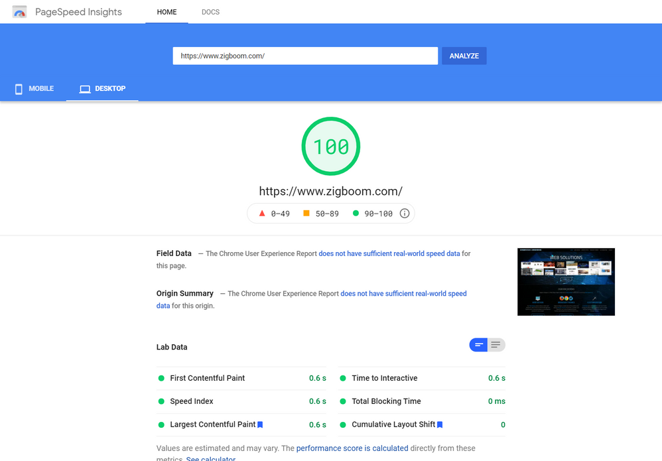
Task: Click the desktop monitor icon
Action: [x=85, y=89]
